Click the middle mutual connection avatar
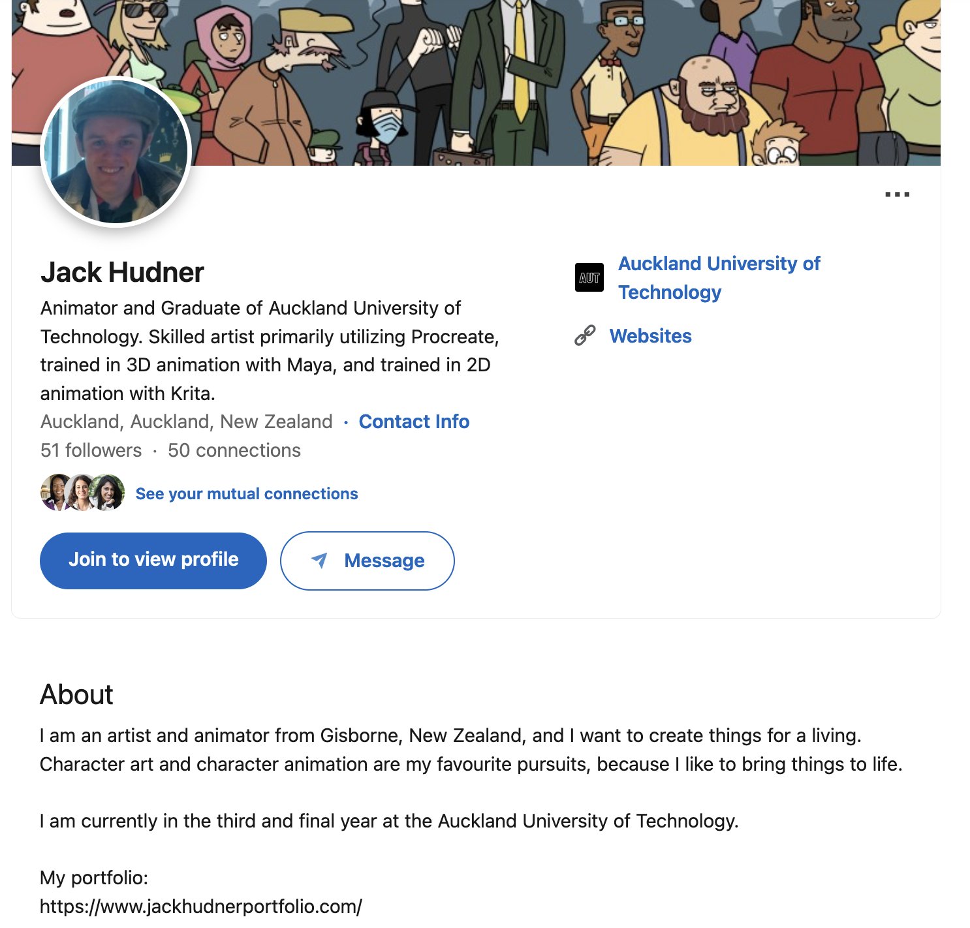The height and width of the screenshot is (928, 970). pos(82,493)
